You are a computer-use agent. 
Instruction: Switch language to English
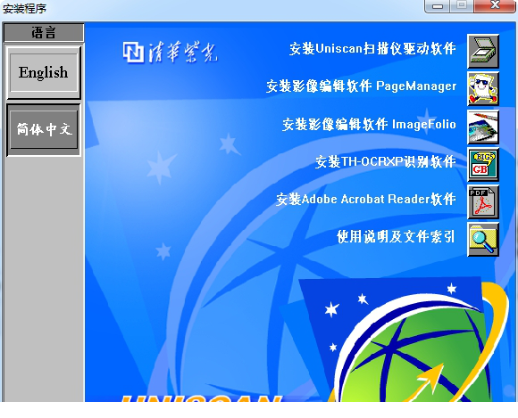point(43,72)
